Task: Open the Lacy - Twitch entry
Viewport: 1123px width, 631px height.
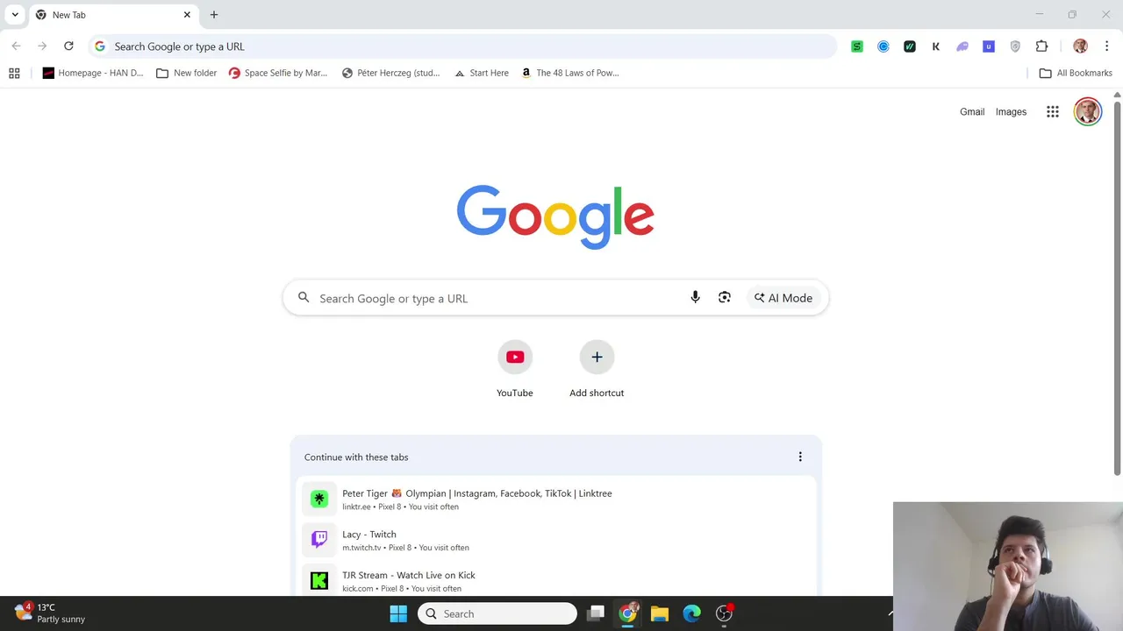Action: click(x=556, y=540)
